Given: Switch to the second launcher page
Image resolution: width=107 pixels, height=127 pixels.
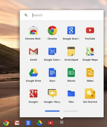Looking at the screenshot, I should [71, 111].
